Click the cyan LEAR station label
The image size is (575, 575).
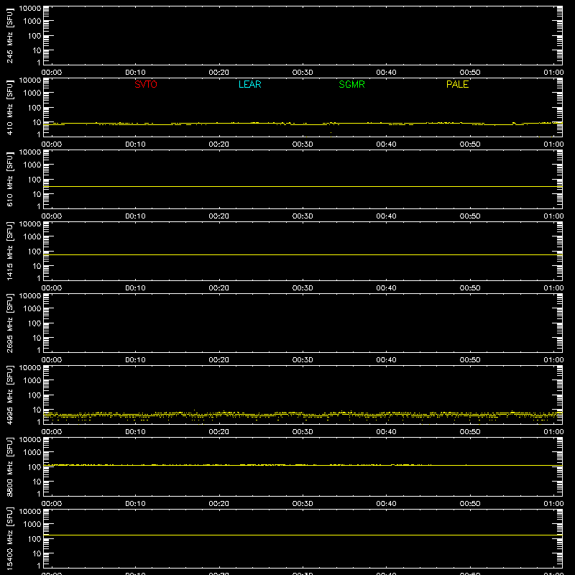(249, 84)
